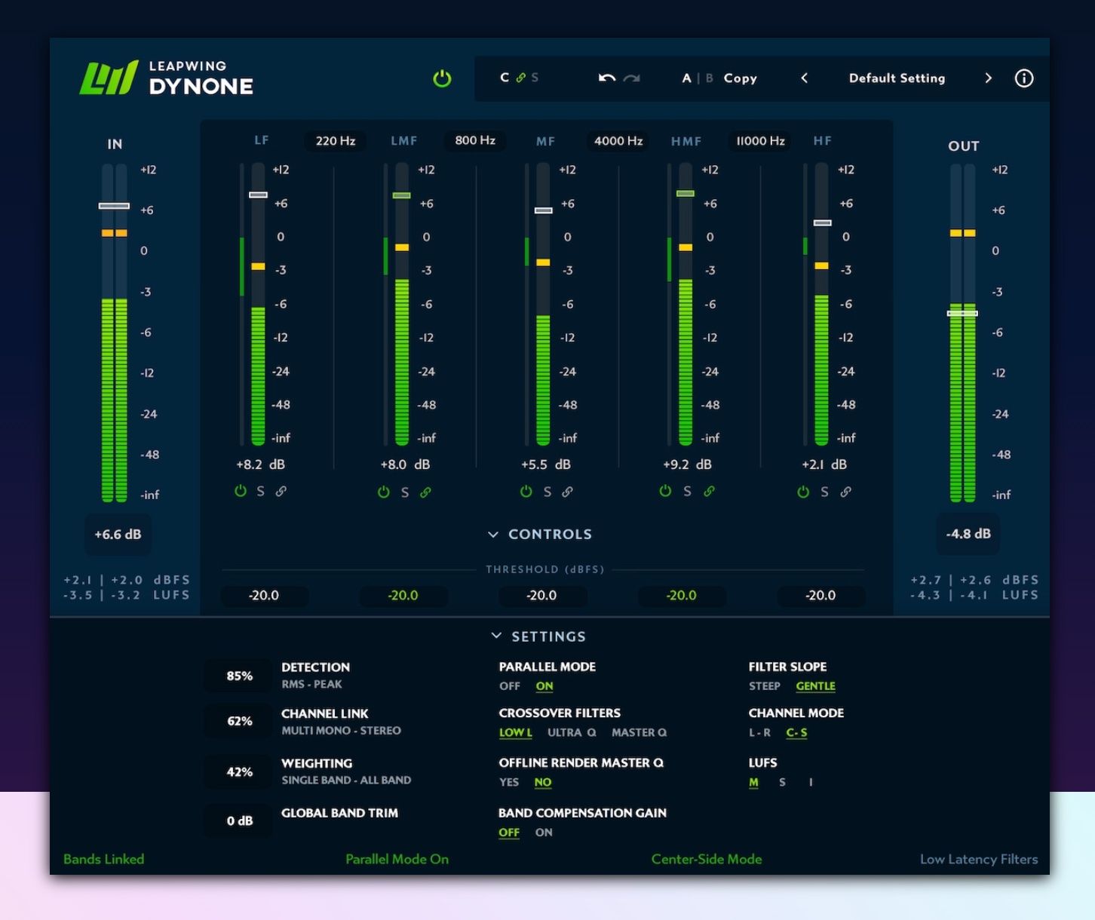Collapse the CONTROLS section chevron

tap(493, 534)
